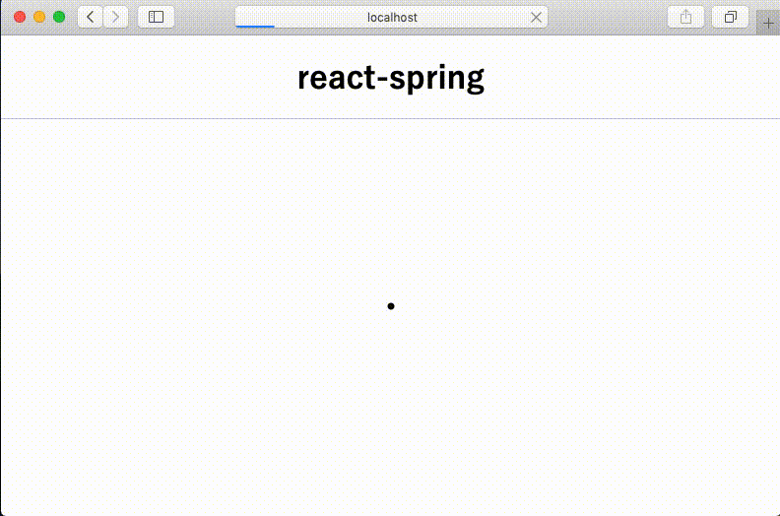
Task: Click the black dot in the page
Action: click(x=391, y=306)
